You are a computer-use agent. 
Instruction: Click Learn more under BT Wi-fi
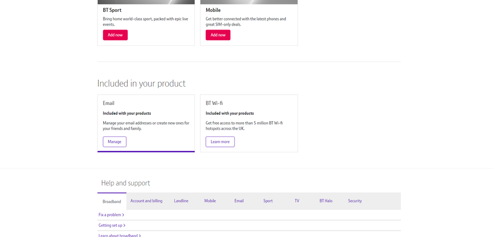(220, 142)
